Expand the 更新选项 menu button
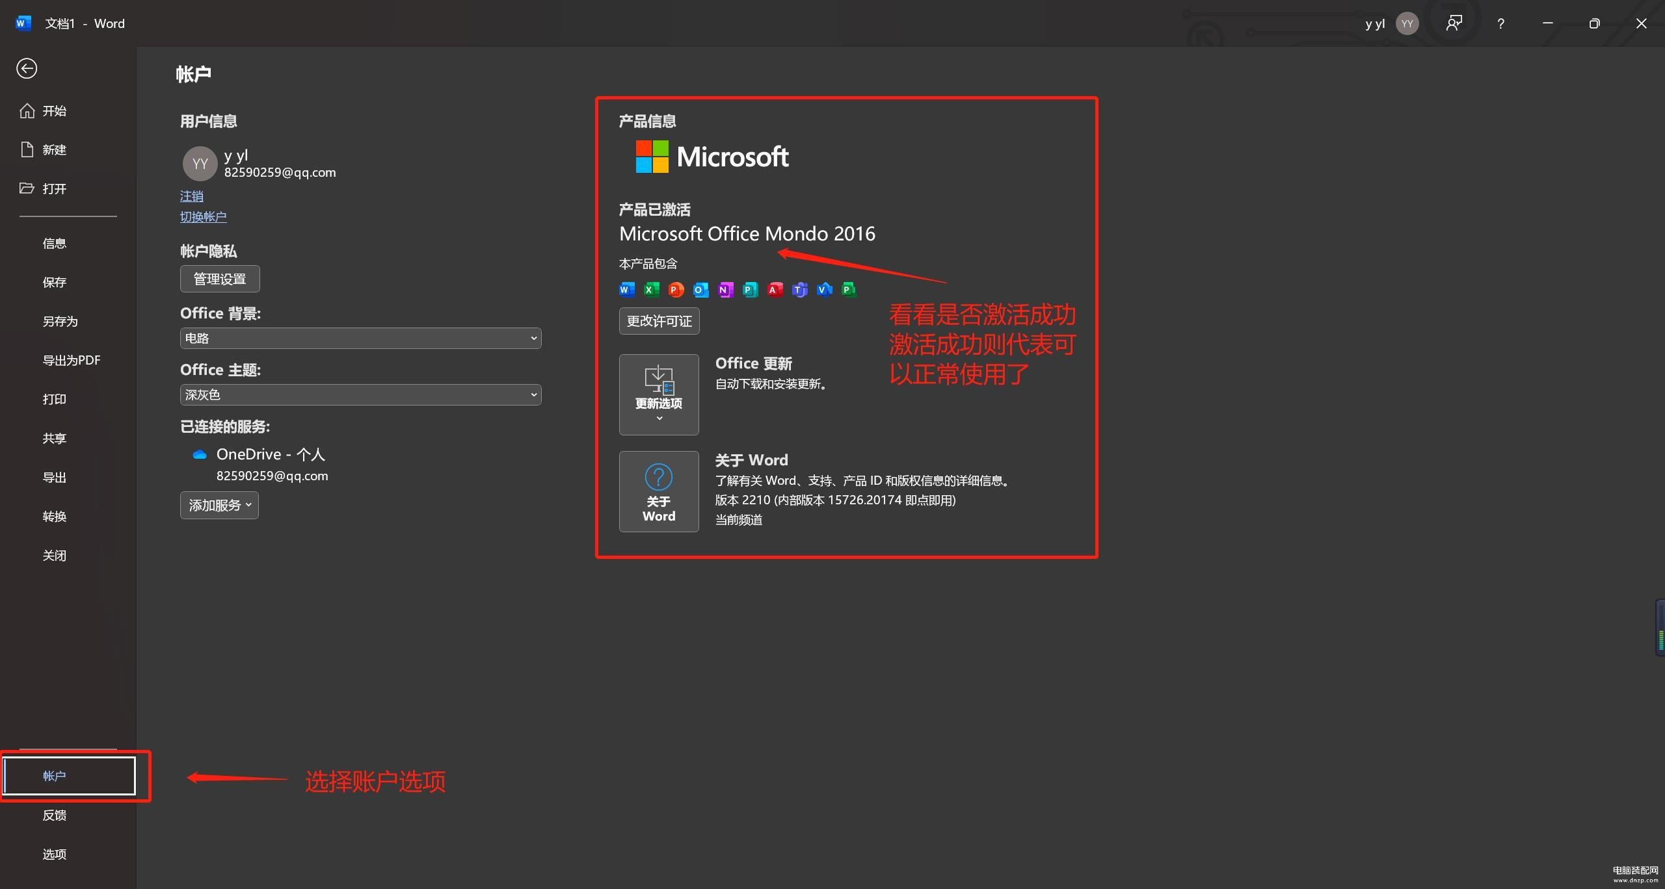This screenshot has width=1665, height=889. [x=659, y=394]
